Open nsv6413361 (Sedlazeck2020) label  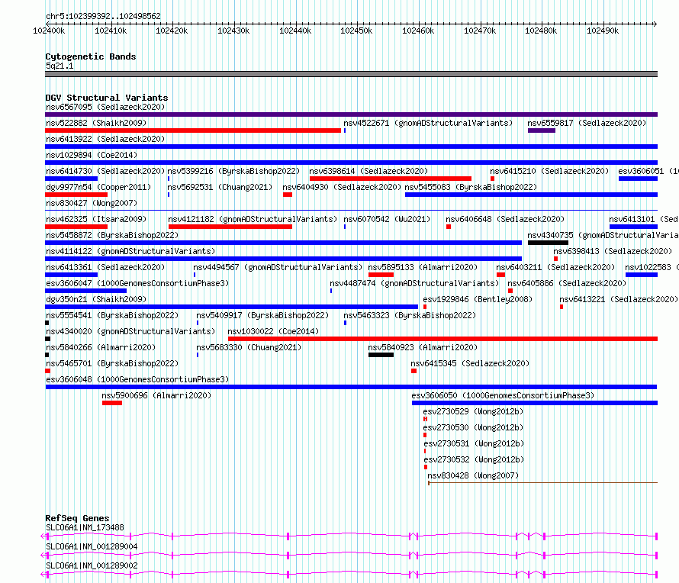tap(105, 267)
